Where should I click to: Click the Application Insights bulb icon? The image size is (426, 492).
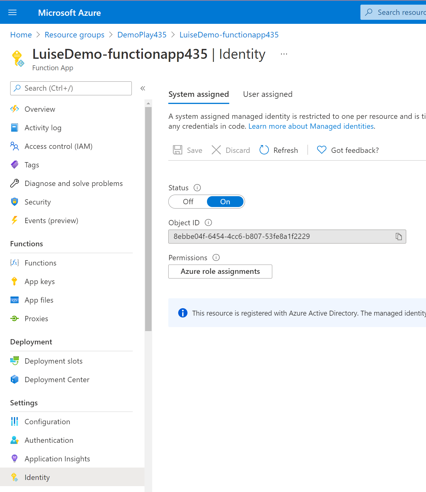[15, 459]
